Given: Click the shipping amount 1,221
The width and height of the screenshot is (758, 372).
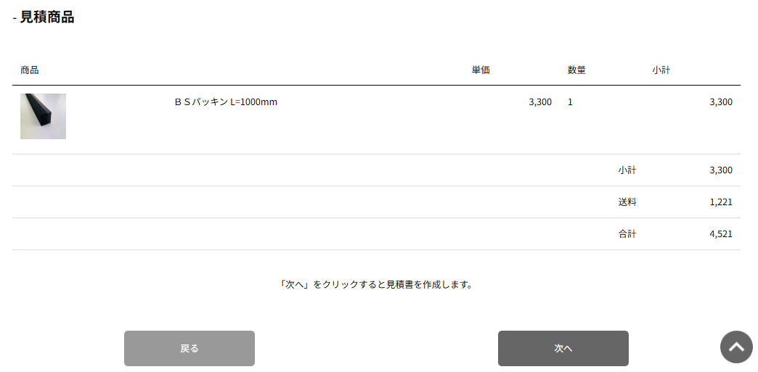Looking at the screenshot, I should click(720, 202).
